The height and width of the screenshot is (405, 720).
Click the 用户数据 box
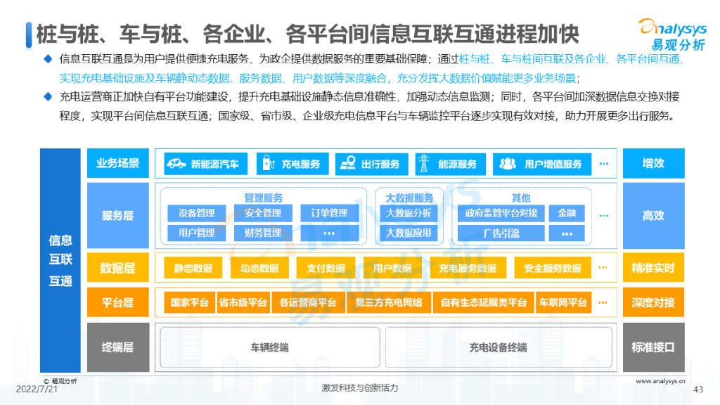[392, 268]
